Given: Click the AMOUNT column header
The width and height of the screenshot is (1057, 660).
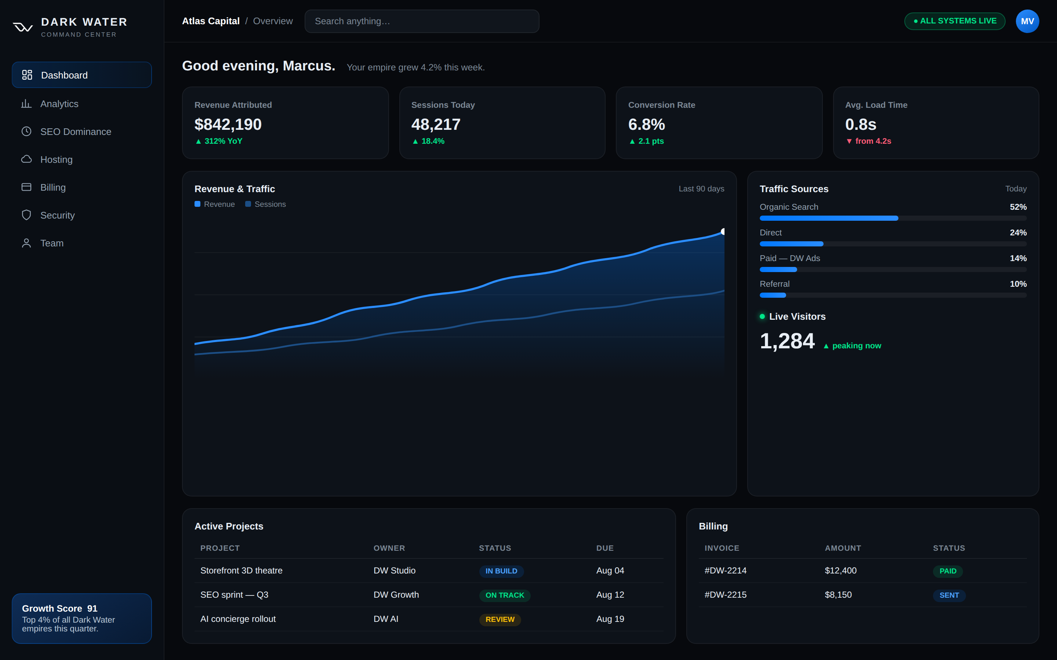Looking at the screenshot, I should 843,548.
